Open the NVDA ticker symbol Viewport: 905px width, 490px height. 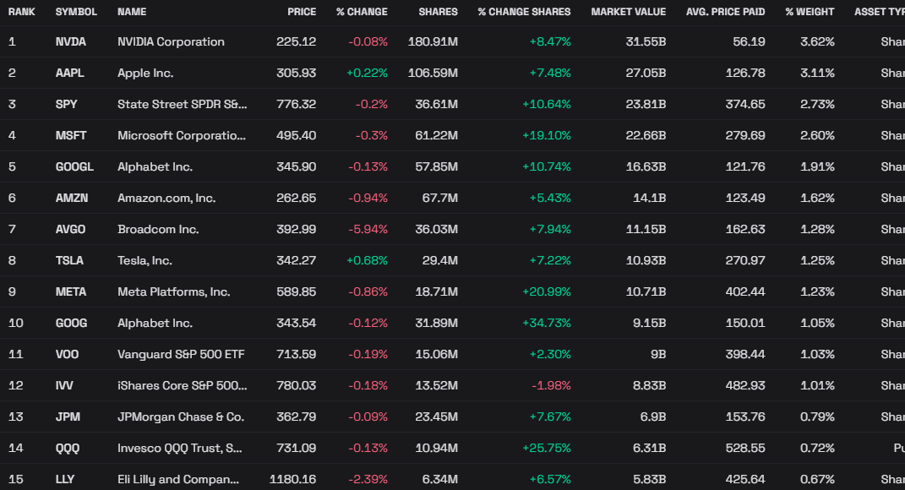pos(70,41)
